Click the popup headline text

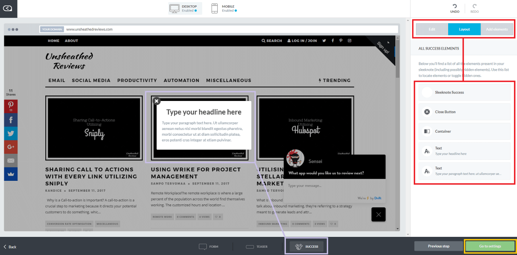pyautogui.click(x=204, y=112)
